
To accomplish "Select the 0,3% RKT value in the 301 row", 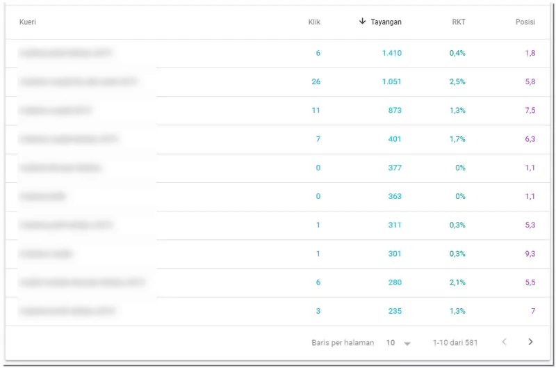I will tap(457, 254).
